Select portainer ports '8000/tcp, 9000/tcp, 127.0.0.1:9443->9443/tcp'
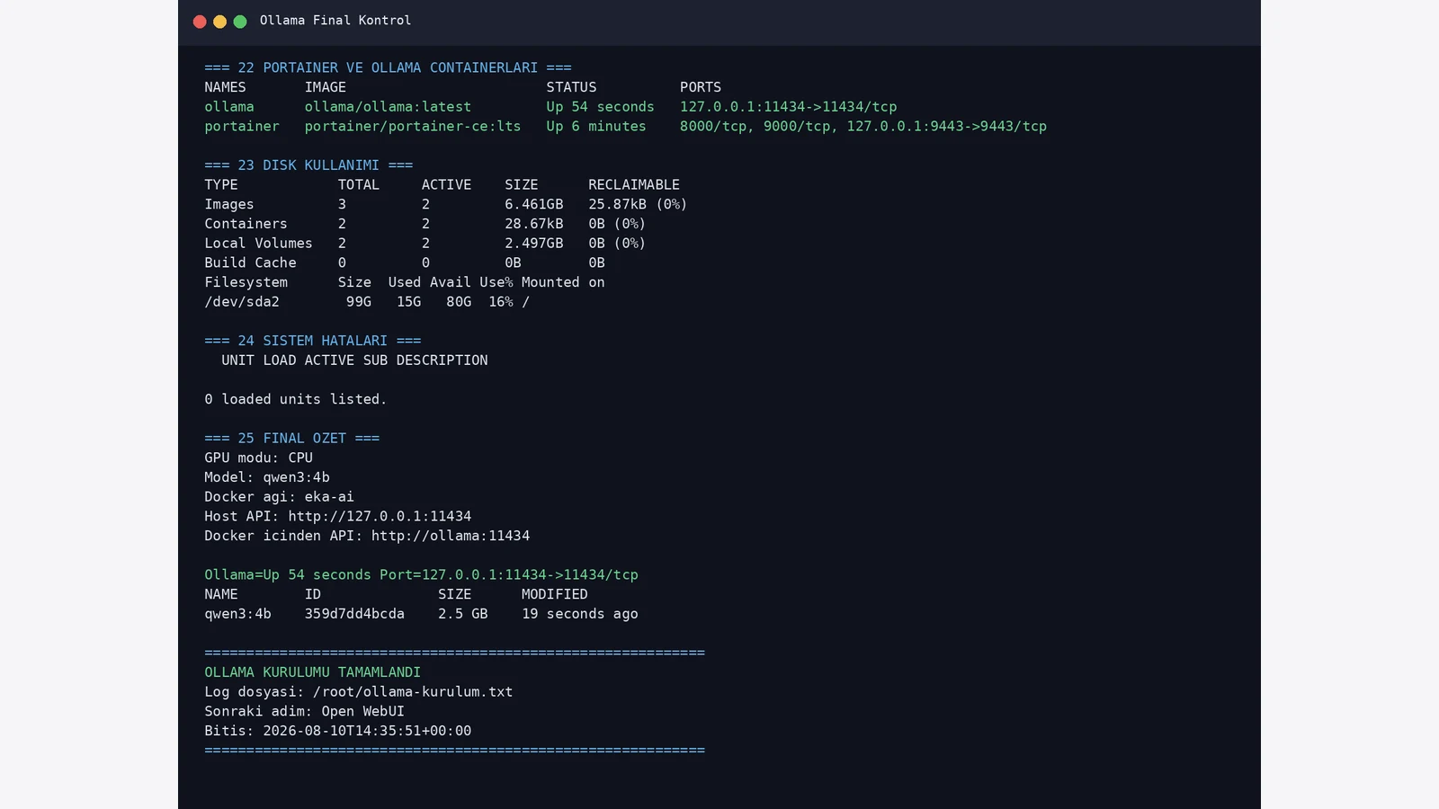This screenshot has width=1439, height=809. pyautogui.click(x=863, y=127)
